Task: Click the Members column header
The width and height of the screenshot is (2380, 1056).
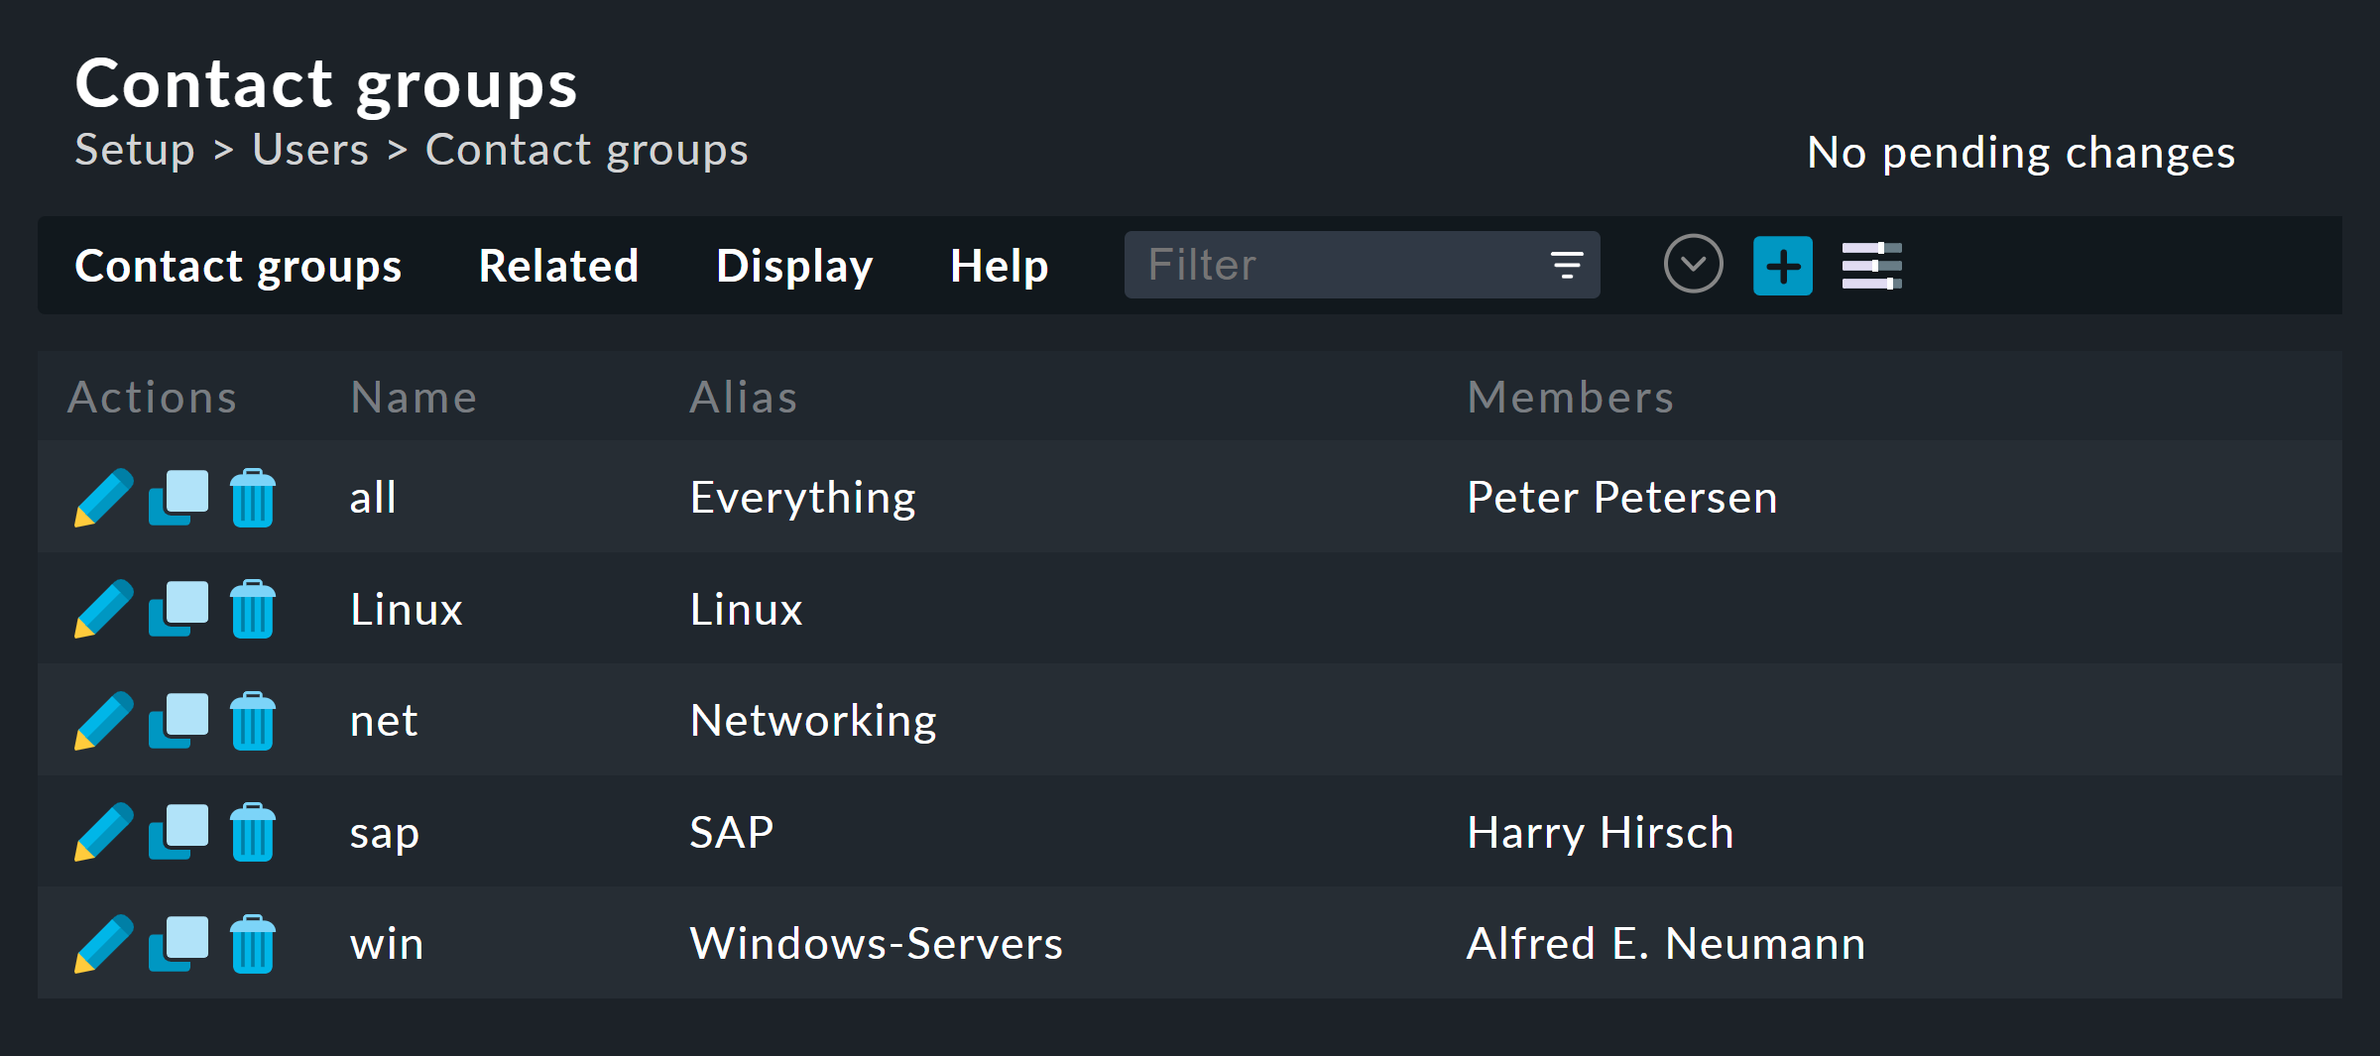Action: tap(1571, 398)
